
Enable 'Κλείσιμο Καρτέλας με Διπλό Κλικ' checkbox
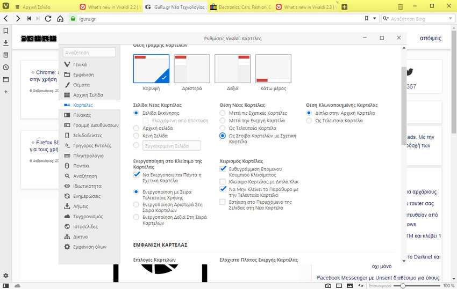(x=223, y=182)
